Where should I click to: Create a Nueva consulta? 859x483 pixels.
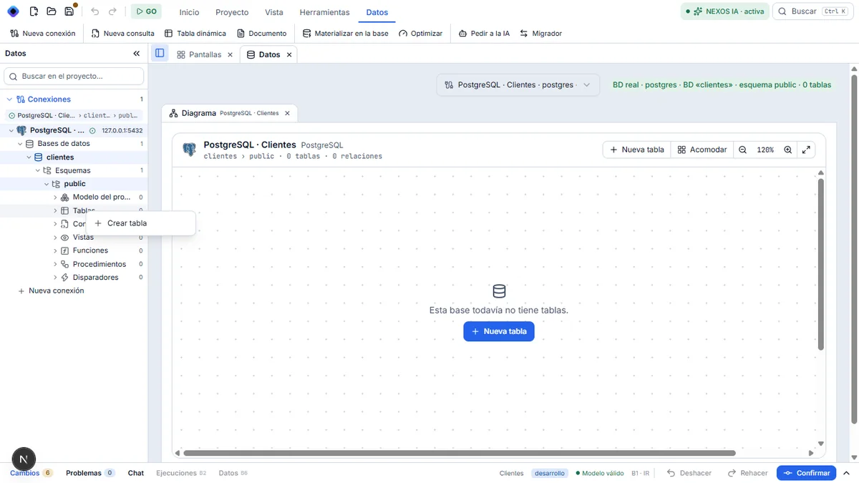point(123,34)
